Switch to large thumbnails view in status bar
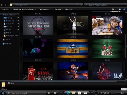 coord(125,89)
